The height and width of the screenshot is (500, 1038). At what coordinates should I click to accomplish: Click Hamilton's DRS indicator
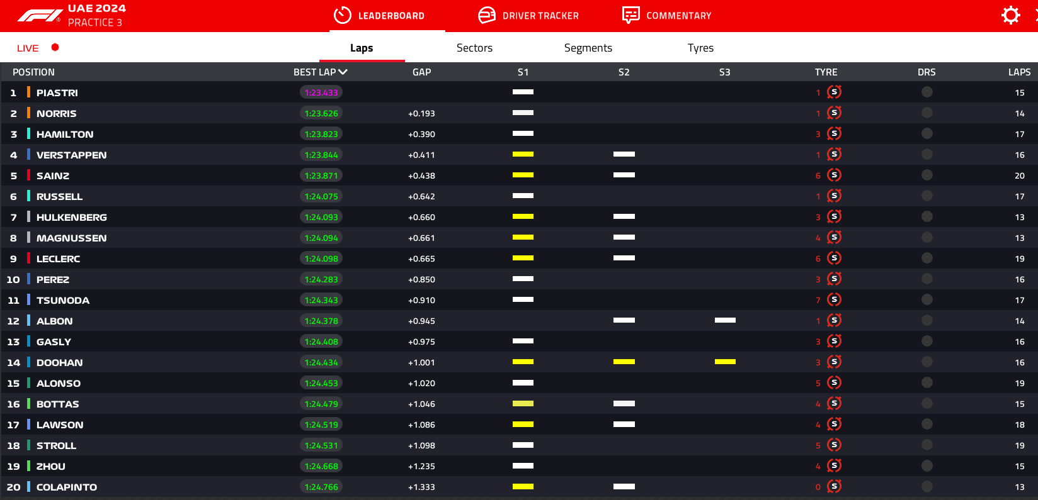[927, 133]
